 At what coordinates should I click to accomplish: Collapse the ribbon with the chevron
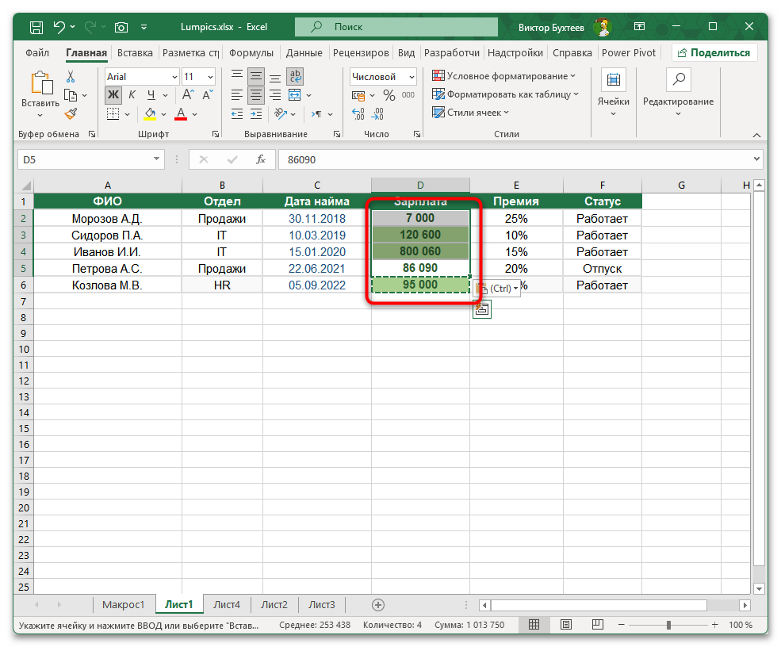(x=756, y=135)
